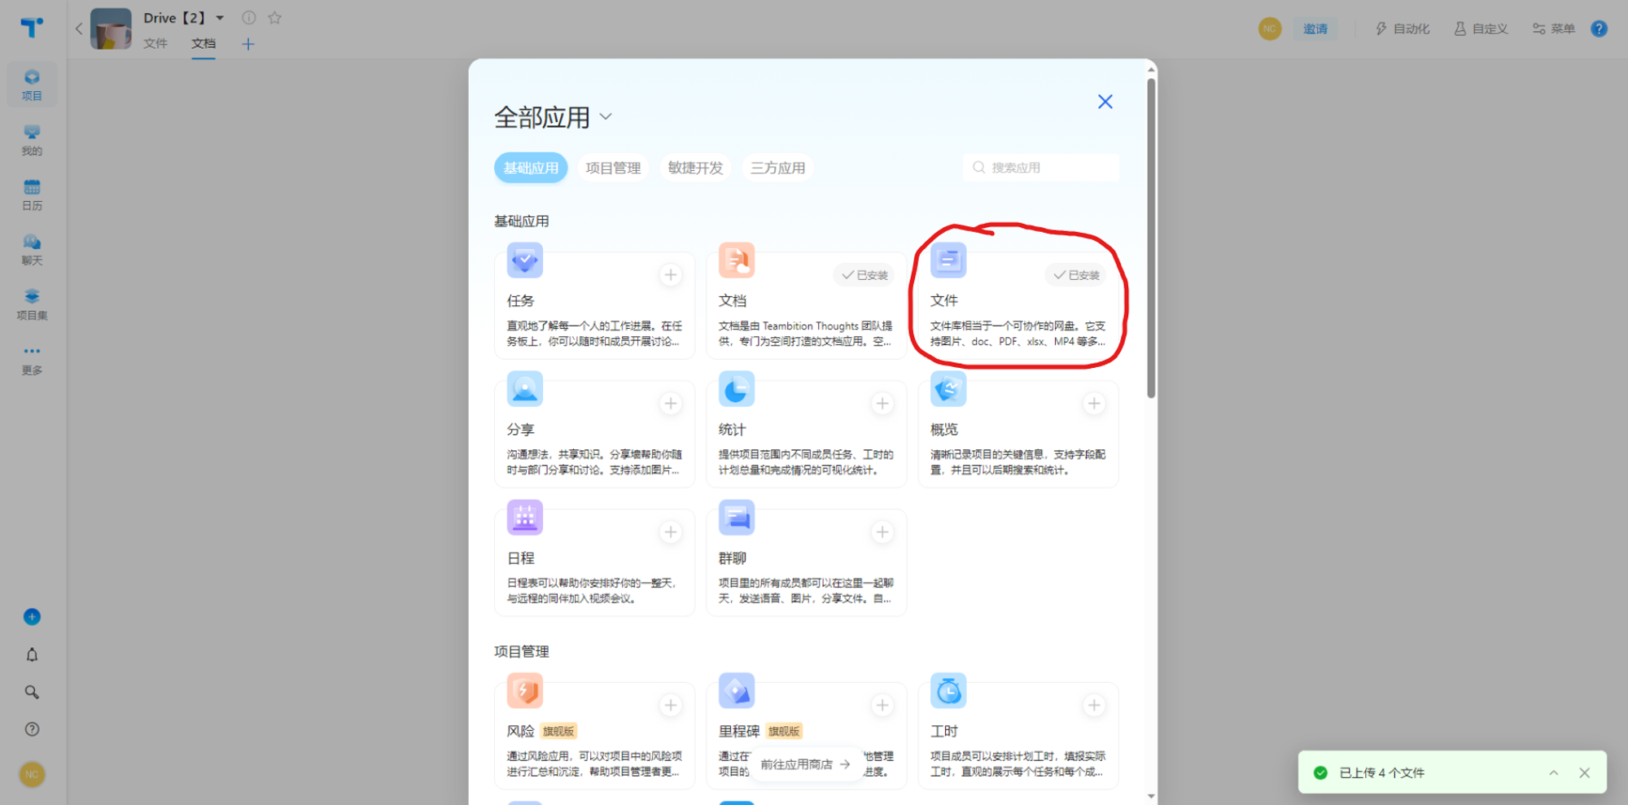Open 自动化 automation settings
1628x805 pixels.
click(x=1402, y=28)
